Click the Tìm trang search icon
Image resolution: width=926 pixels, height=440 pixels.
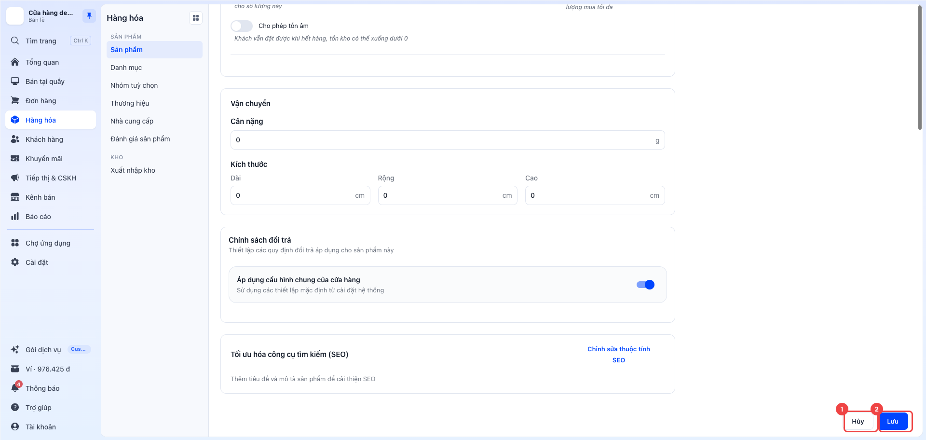tap(15, 41)
